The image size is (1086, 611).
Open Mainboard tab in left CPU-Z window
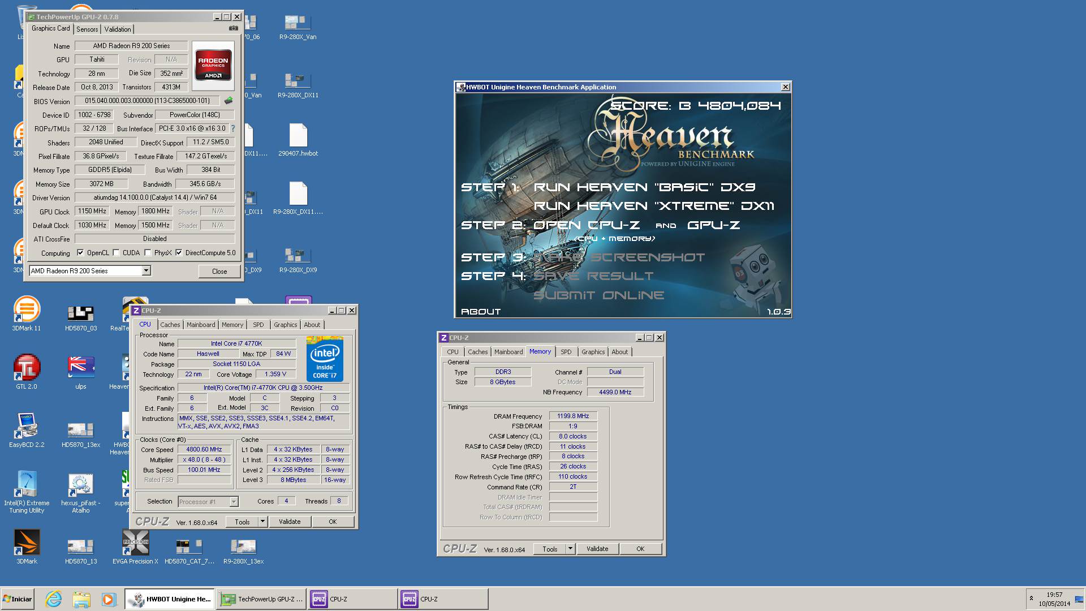point(201,325)
